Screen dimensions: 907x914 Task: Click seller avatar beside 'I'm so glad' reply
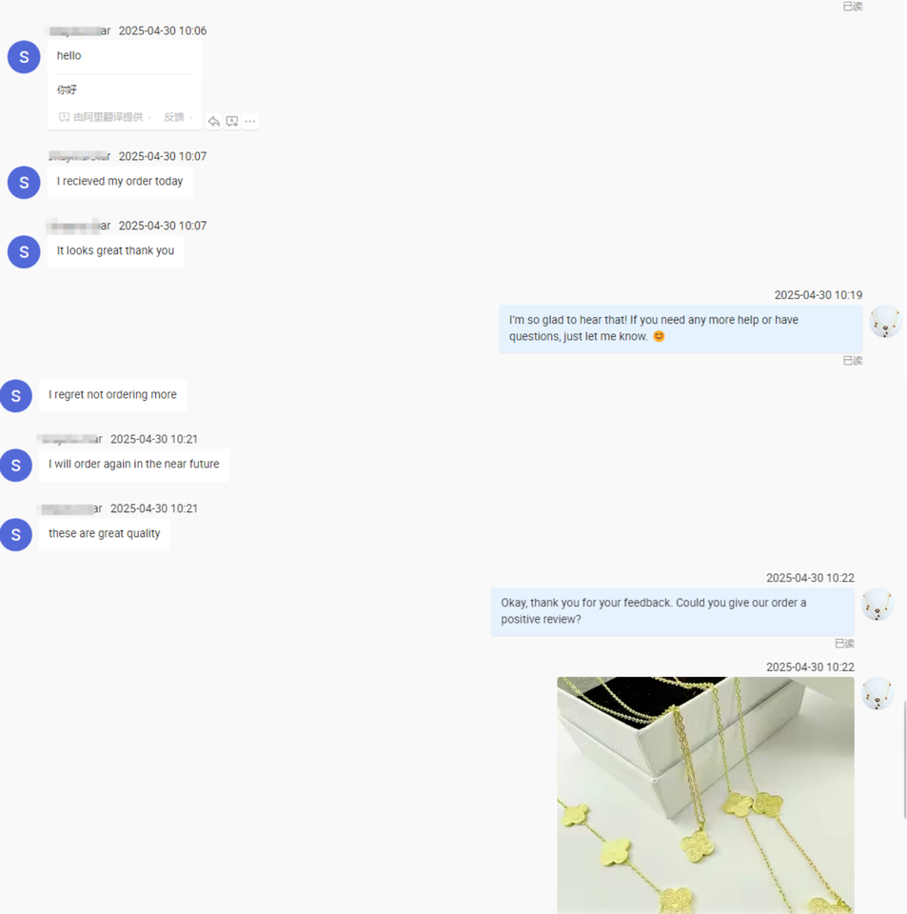(x=885, y=322)
